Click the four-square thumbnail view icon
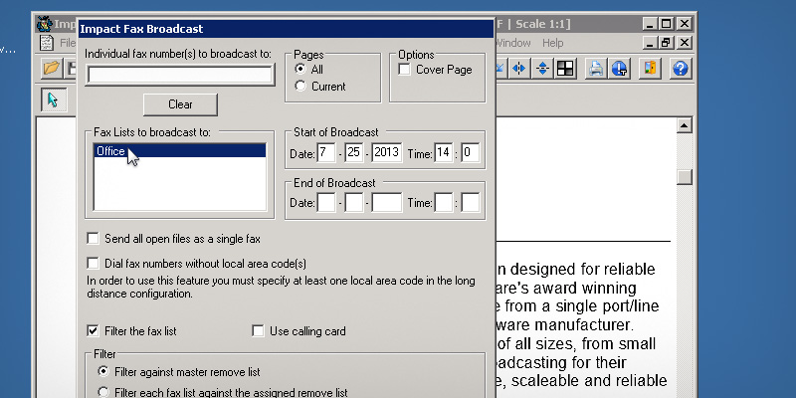 pyautogui.click(x=565, y=69)
